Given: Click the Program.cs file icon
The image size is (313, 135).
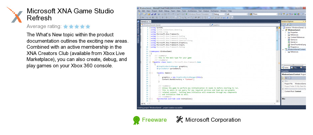Looking at the screenshot, I should point(289,47).
